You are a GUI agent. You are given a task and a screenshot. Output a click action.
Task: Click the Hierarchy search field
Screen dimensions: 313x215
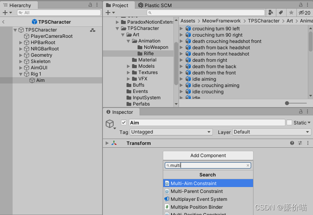(x=59, y=13)
